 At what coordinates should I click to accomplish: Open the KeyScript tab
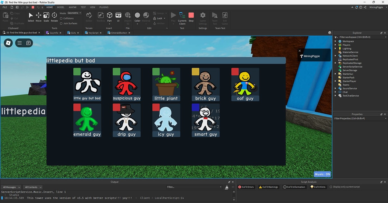(x=94, y=33)
